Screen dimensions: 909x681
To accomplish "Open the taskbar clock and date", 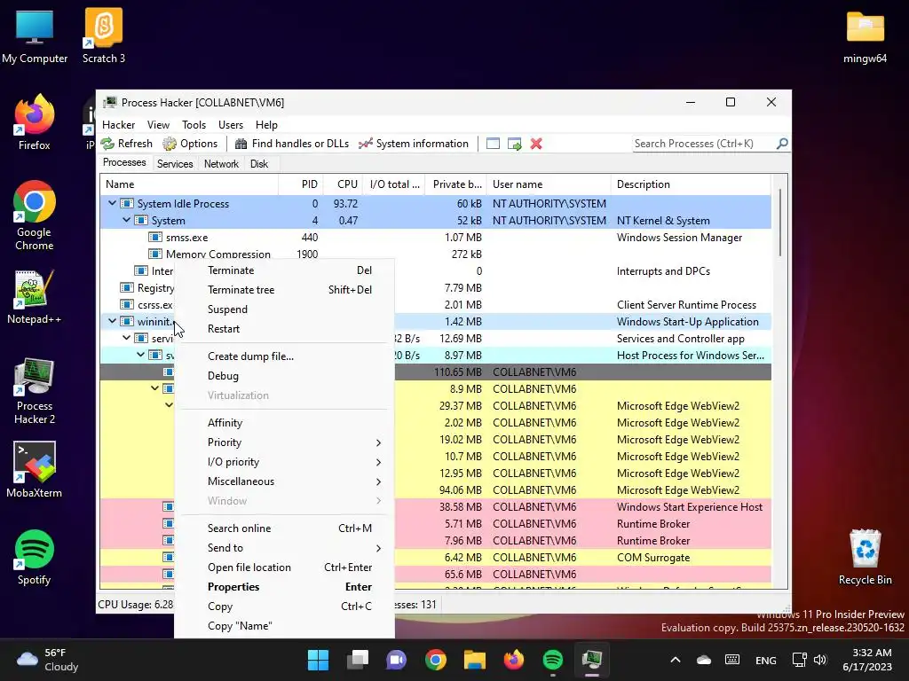I will (x=867, y=660).
